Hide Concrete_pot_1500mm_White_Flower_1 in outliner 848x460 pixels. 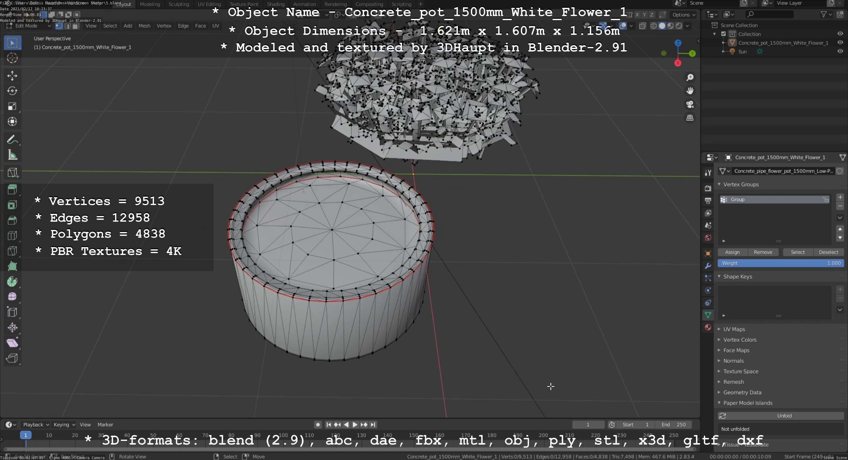840,43
